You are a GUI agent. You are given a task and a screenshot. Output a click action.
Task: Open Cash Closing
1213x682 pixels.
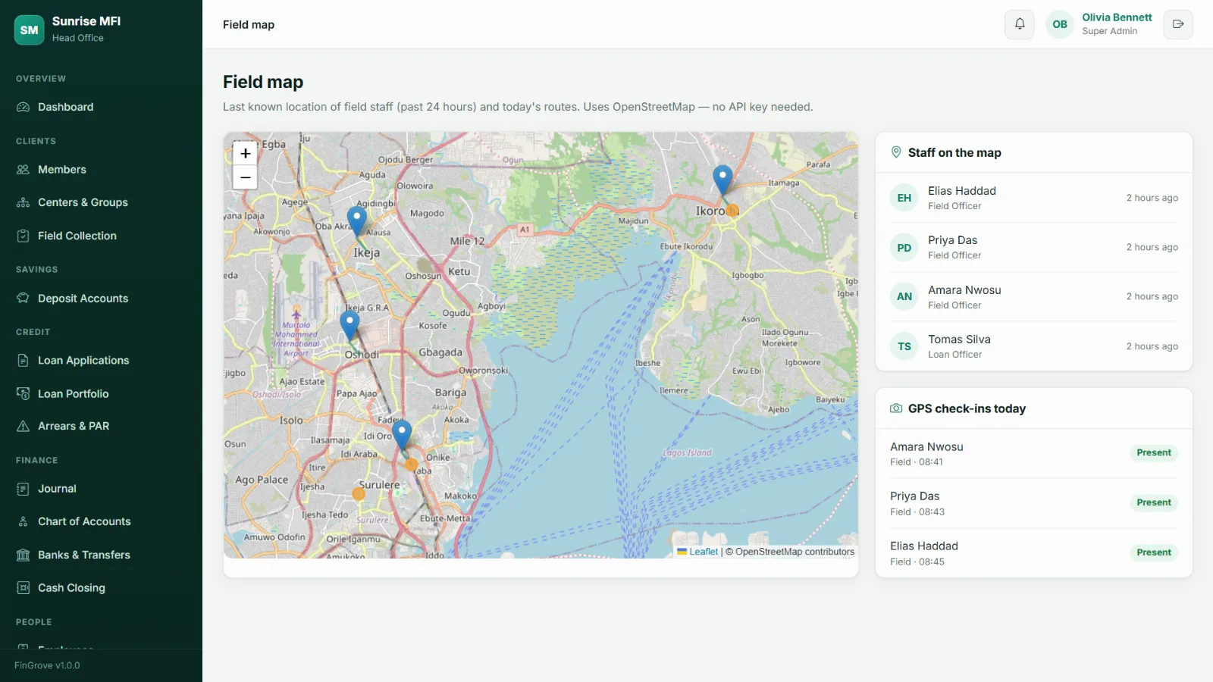(x=101, y=588)
